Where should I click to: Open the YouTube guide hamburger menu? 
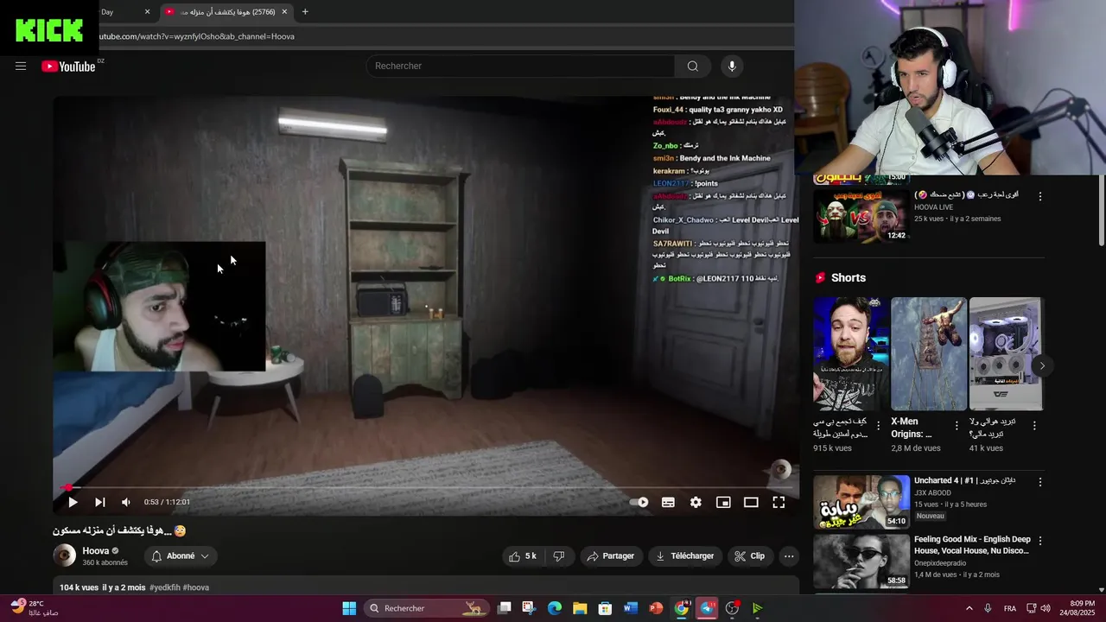coord(21,67)
